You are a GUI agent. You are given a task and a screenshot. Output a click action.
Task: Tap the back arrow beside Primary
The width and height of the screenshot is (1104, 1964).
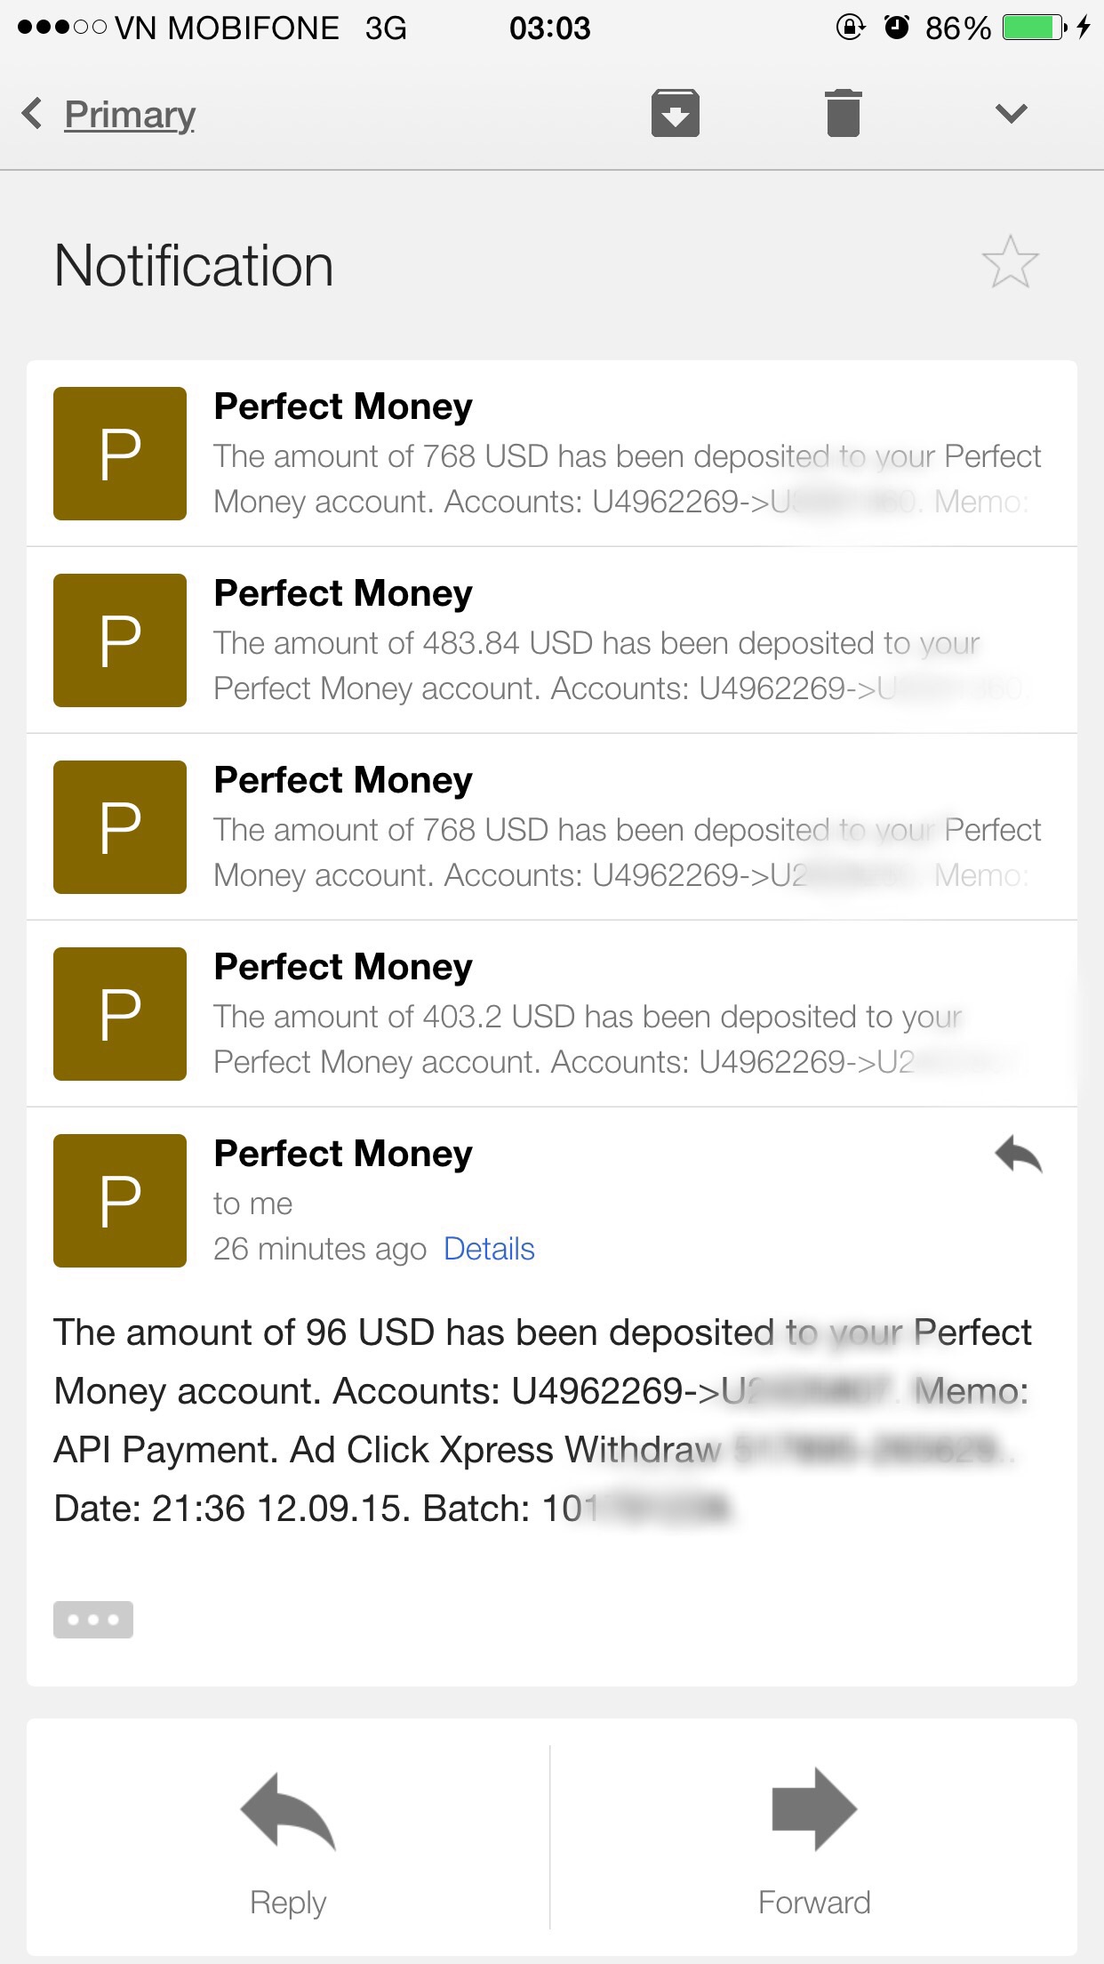pos(33,114)
